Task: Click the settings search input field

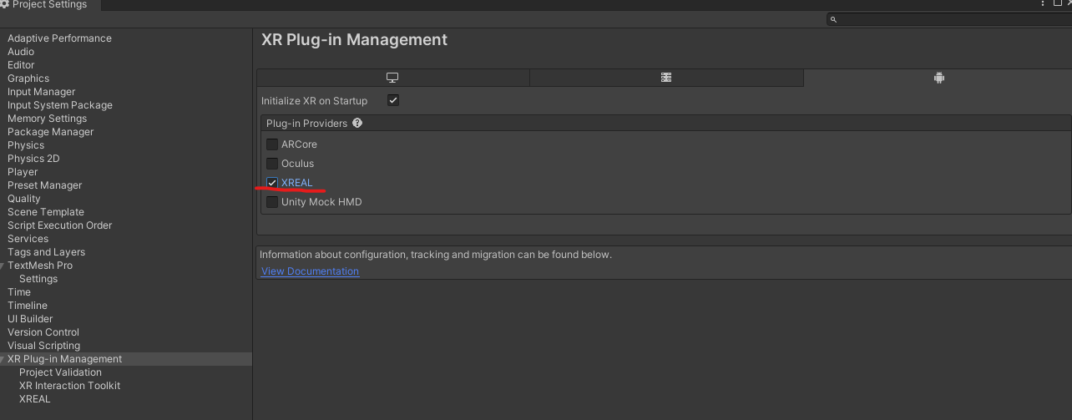Action: [x=948, y=19]
